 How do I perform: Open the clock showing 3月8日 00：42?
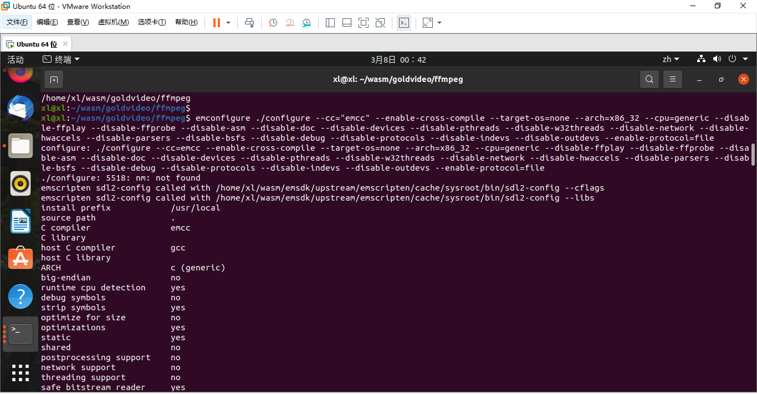[398, 59]
